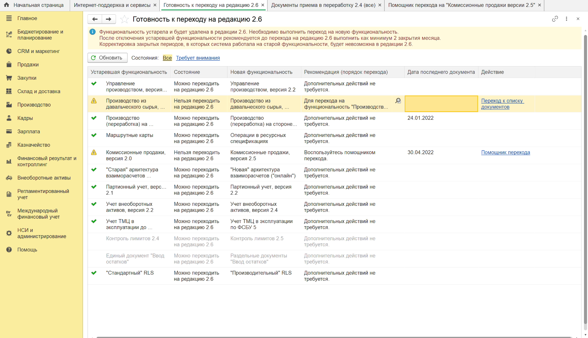Open the Производство section
This screenshot has width=588, height=338.
coord(41,105)
